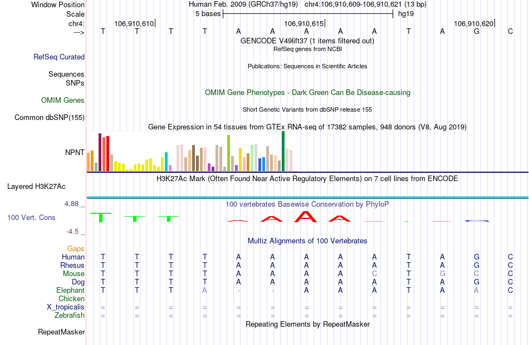Click the GENCODE V49lift37 track title
This screenshot has width=529, height=345.
point(307,41)
